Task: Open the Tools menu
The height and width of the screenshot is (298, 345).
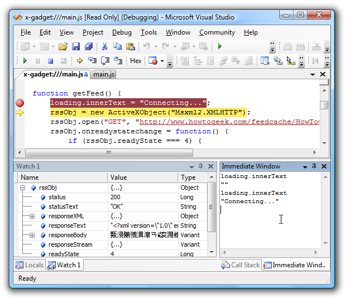Action: click(148, 32)
